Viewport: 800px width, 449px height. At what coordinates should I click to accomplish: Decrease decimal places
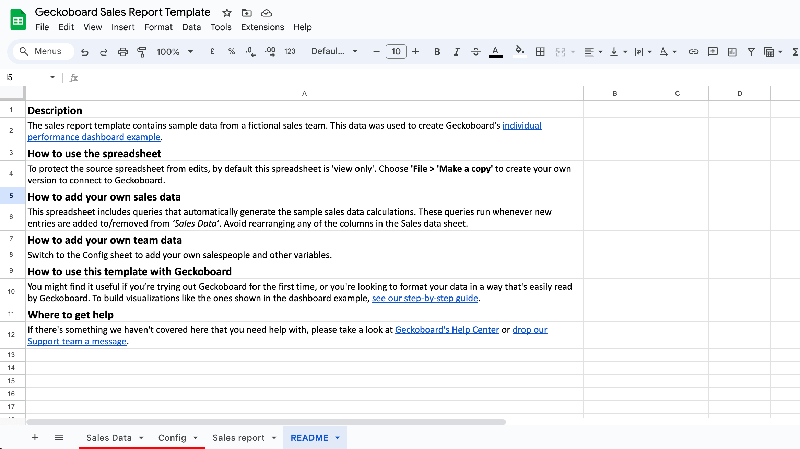coord(250,51)
